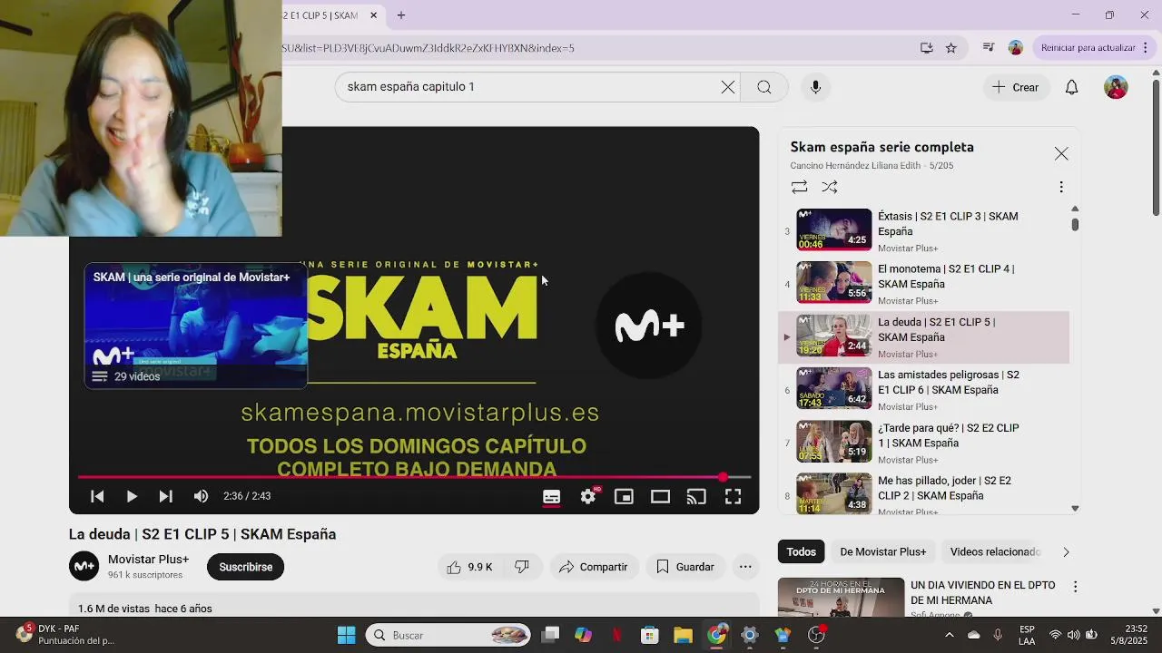
Task: Open Éxtasis S2 E1 CLIP 3 video
Action: point(924,230)
